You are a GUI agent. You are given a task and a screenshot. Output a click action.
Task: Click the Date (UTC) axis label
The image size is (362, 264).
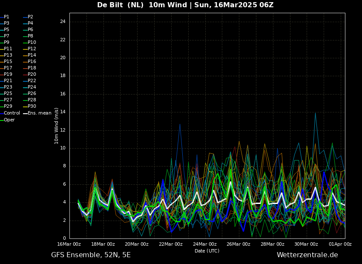(x=207, y=251)
